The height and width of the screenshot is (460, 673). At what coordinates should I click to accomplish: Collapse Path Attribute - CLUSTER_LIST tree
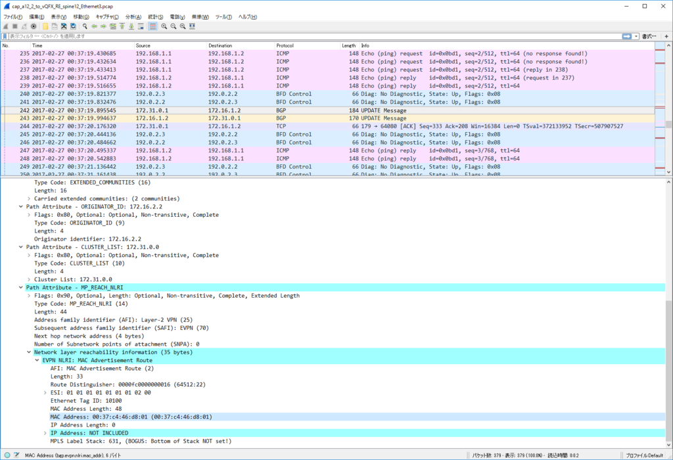pos(20,247)
